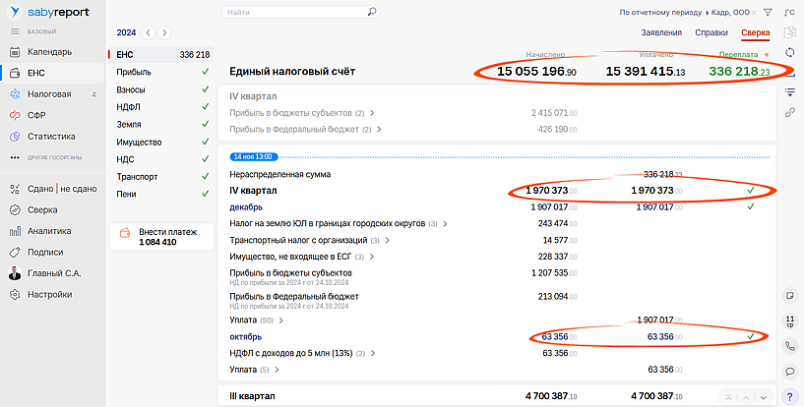
Task: Open the help question mark button
Action: 790,396
